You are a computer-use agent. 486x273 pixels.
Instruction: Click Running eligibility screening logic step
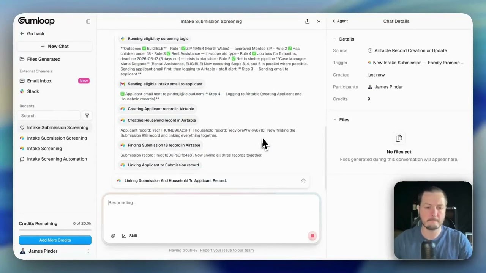point(154,39)
